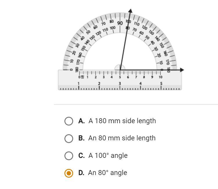The image size is (218, 189).
Task: Click the protractor's center vertex semicircle
Action: point(120,68)
